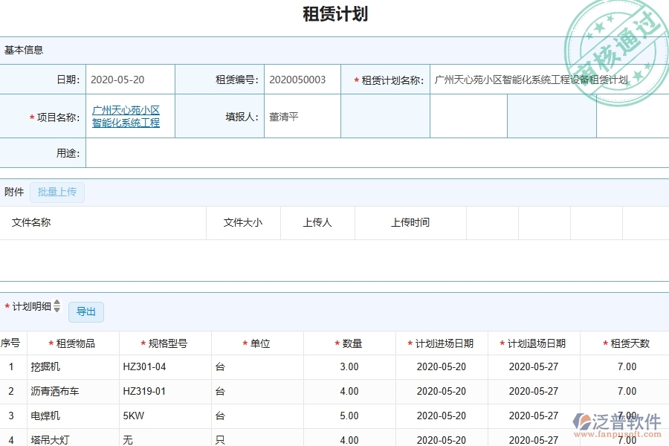The height and width of the screenshot is (446, 669).
Task: Click the 附件 section label
Action: [x=13, y=192]
